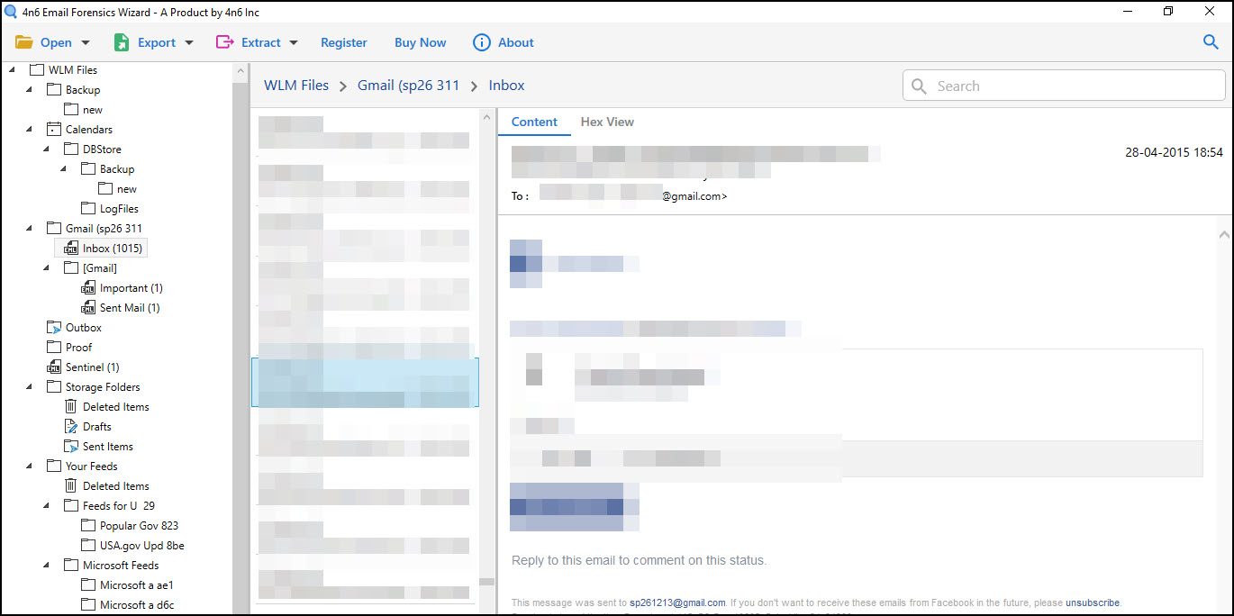The height and width of the screenshot is (616, 1234).
Task: Select the Sent Items folder icon
Action: point(72,446)
